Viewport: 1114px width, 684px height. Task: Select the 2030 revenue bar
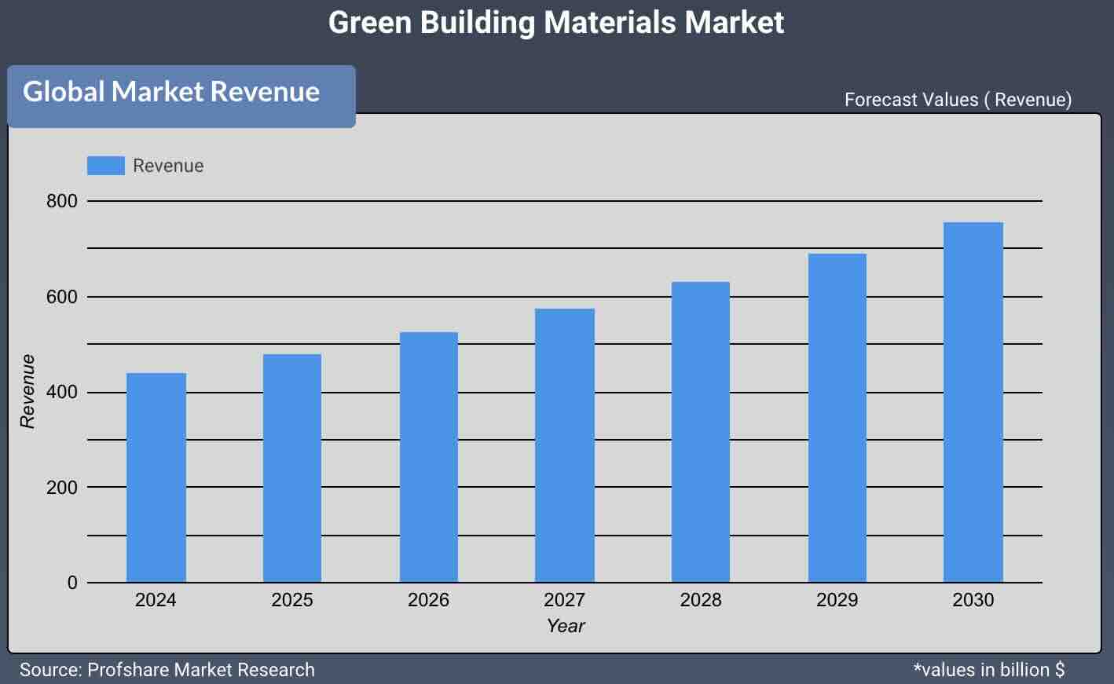tap(973, 402)
